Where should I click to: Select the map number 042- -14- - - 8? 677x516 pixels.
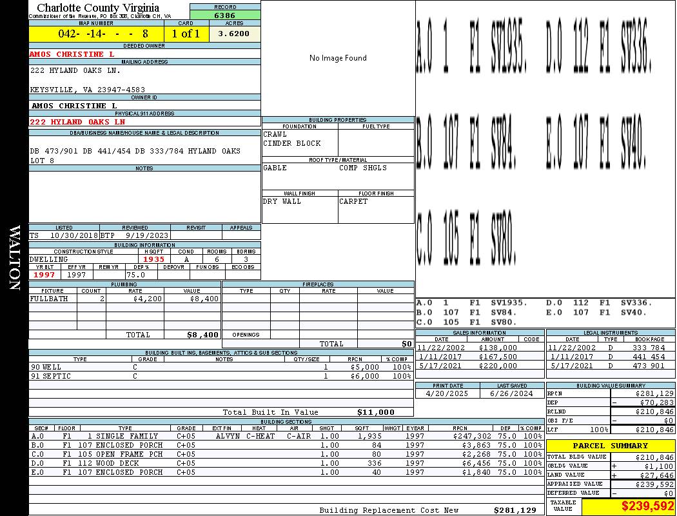pos(103,34)
